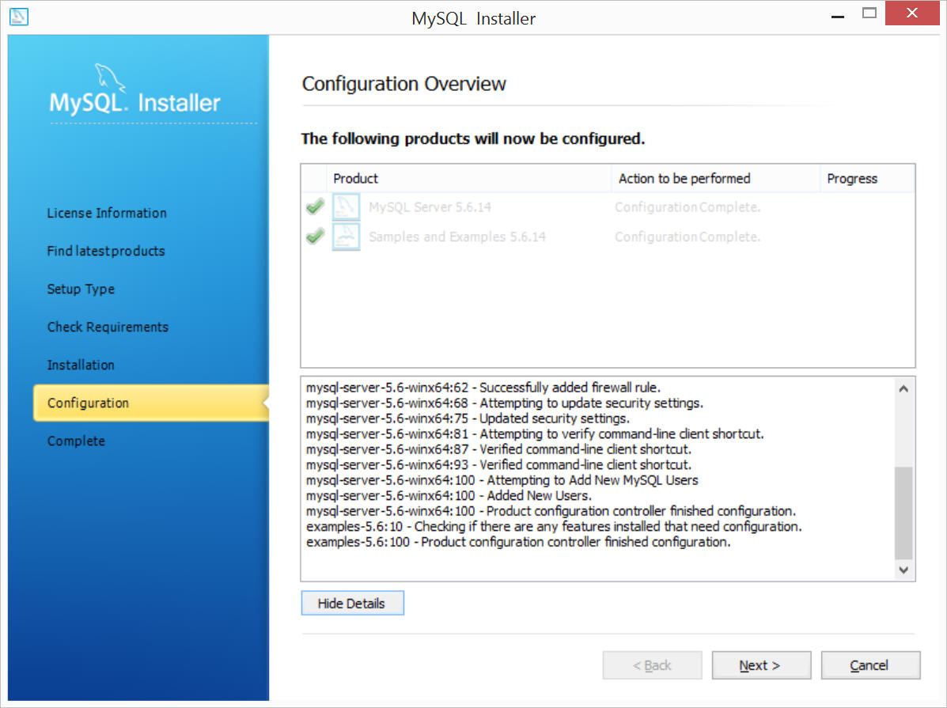Select the MySQL Server 5.6.14 row text
Image resolution: width=947 pixels, height=708 pixels.
click(x=430, y=207)
